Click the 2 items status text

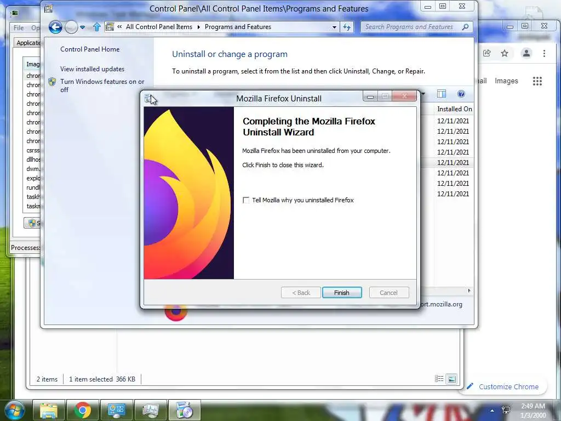coord(47,379)
